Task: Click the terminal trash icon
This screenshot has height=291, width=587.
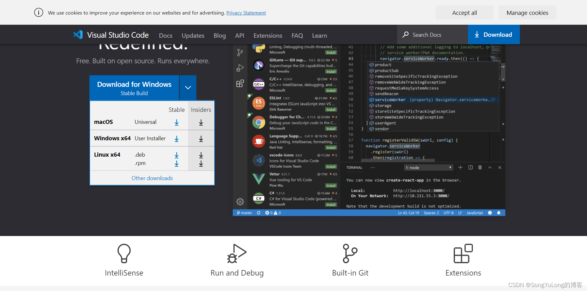Action: [480, 167]
